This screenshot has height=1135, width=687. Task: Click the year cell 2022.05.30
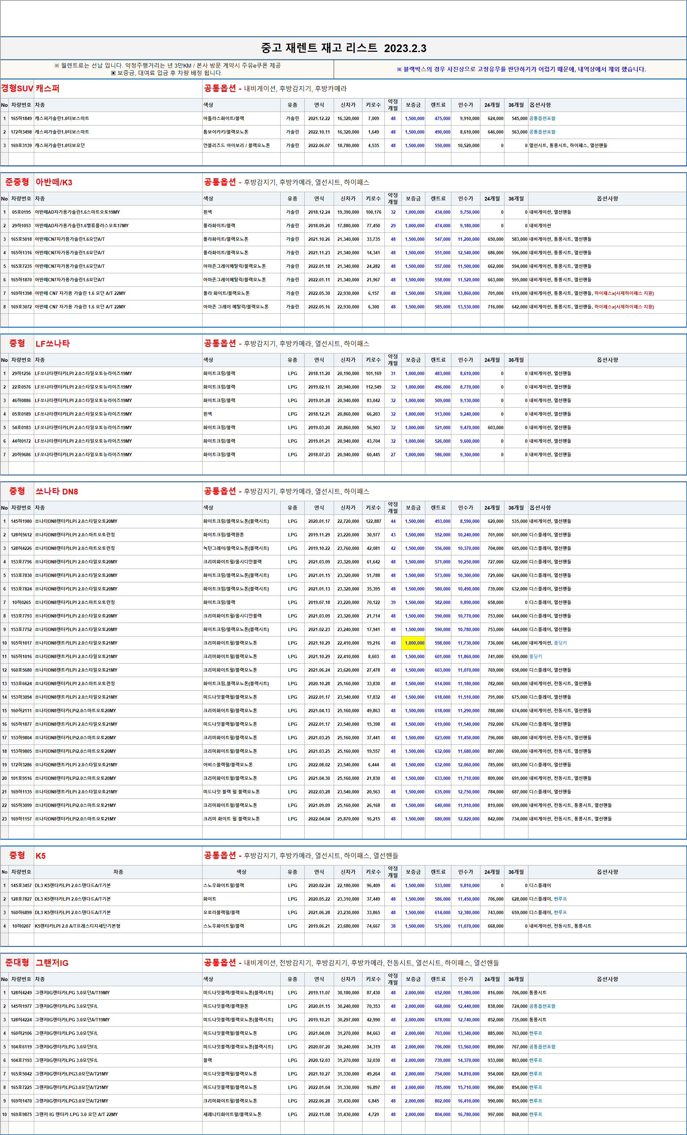click(319, 294)
